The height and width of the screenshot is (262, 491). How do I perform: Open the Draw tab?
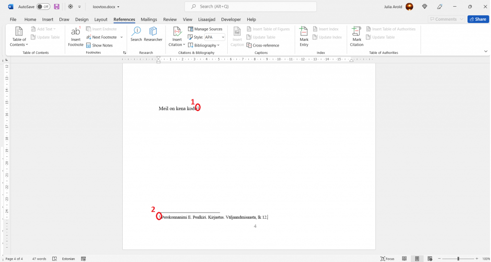pos(64,19)
